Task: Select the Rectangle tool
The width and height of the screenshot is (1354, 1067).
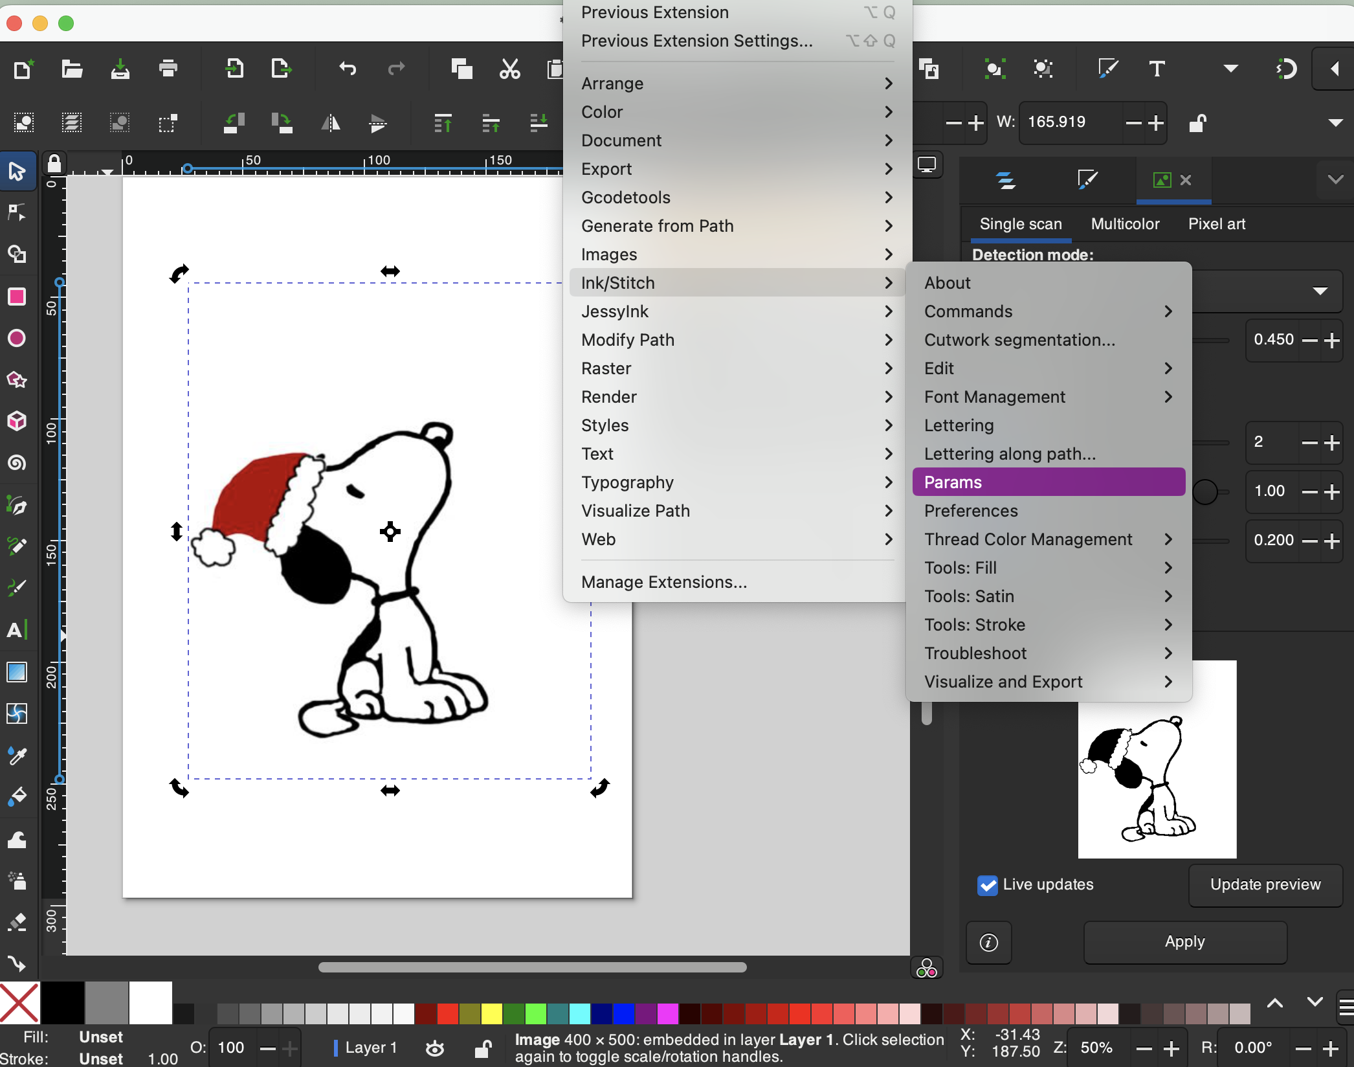Action: [17, 297]
